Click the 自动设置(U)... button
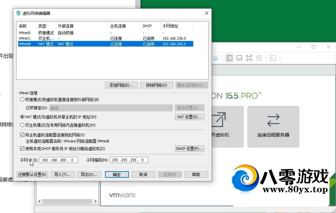Image resolution: width=336 pixels, height=213 pixels. click(190, 108)
